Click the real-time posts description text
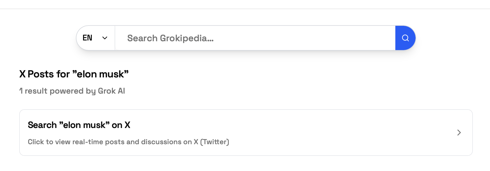 pyautogui.click(x=128, y=142)
